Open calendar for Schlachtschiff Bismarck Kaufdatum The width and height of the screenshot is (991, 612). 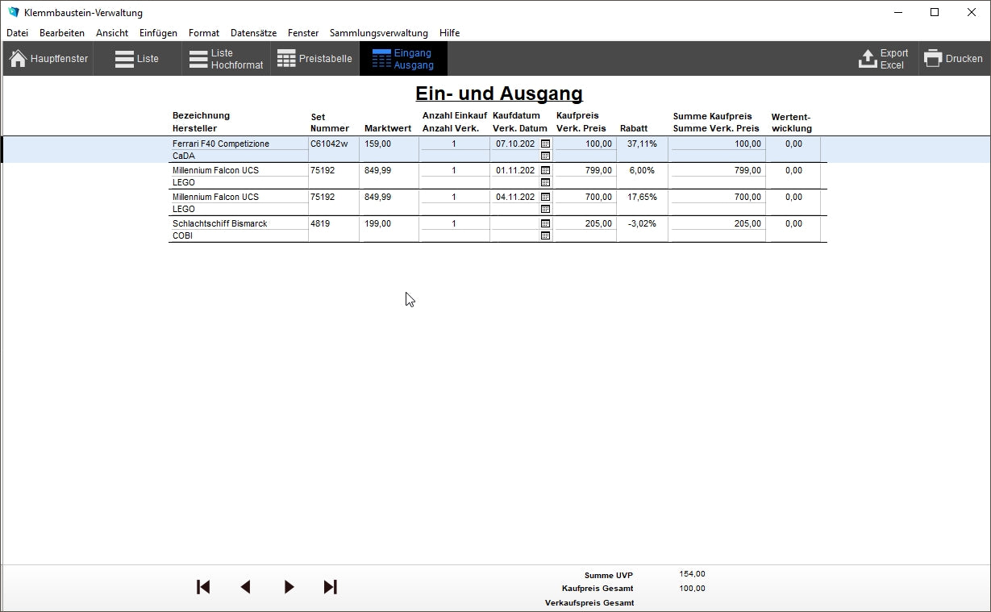(545, 223)
